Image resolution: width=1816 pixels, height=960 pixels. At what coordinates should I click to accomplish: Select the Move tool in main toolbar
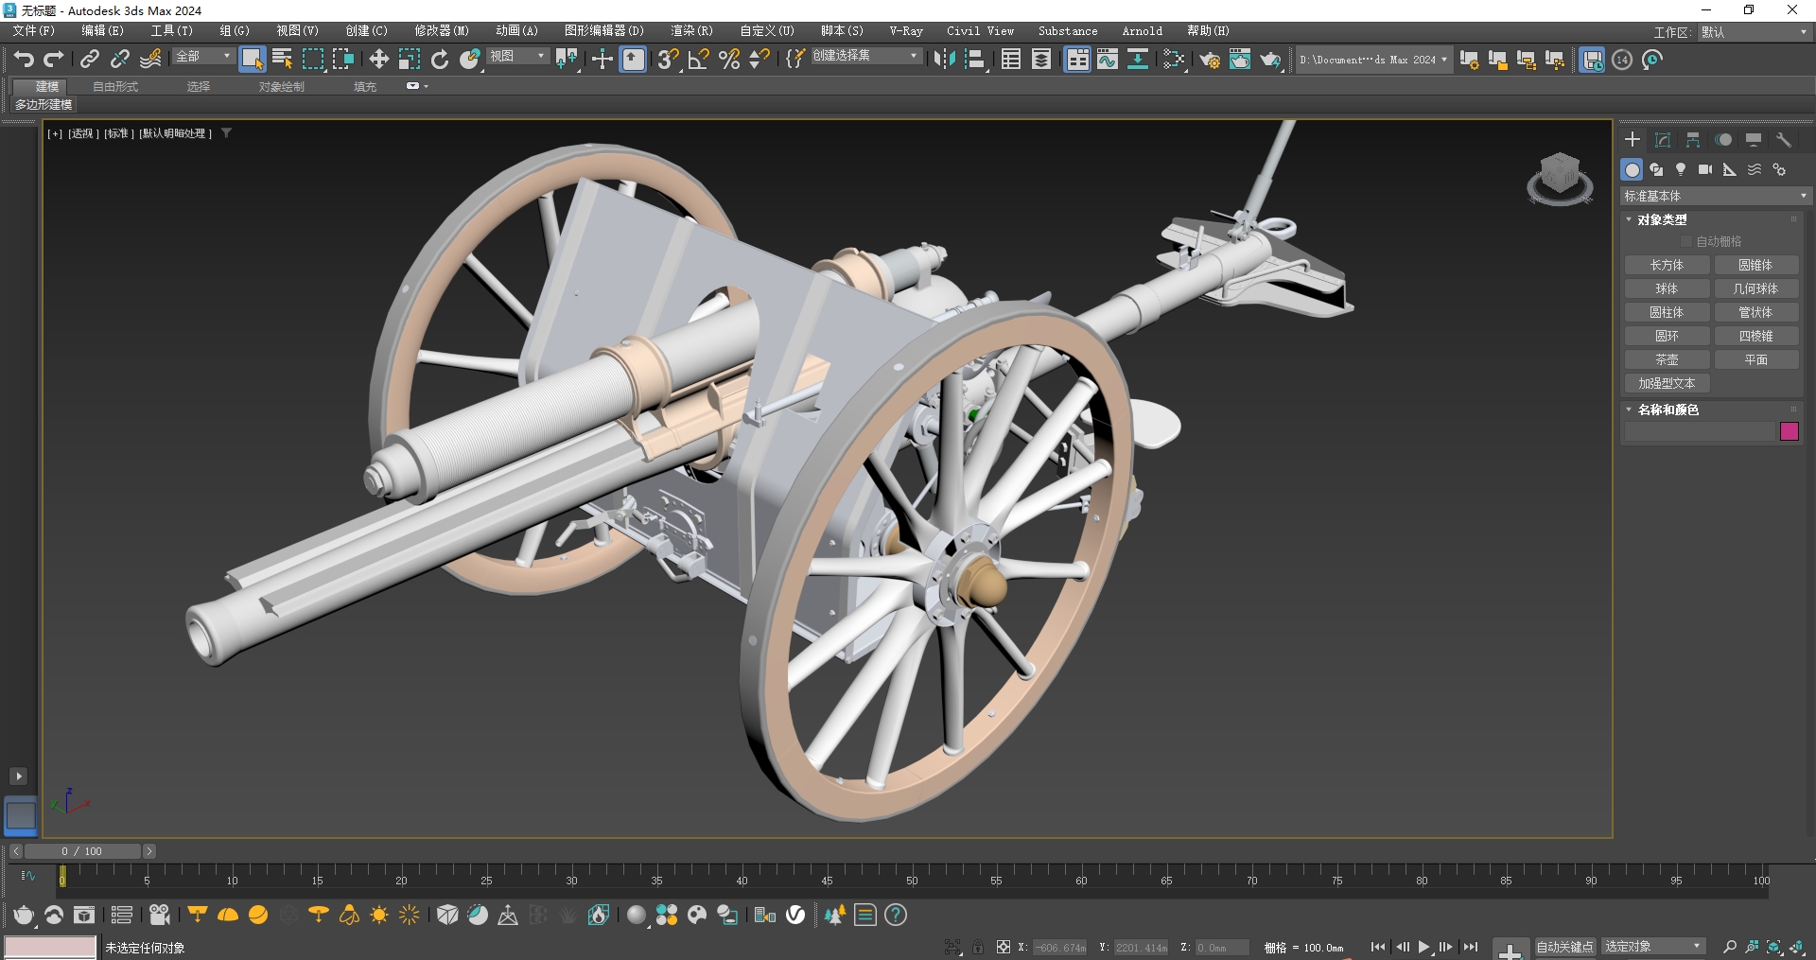(378, 60)
